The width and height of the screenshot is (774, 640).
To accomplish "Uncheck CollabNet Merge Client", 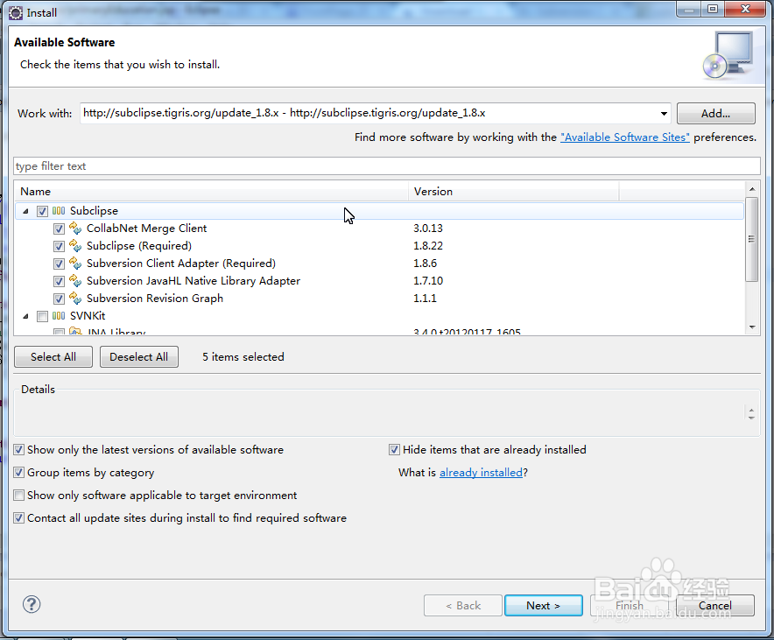I will click(x=59, y=229).
